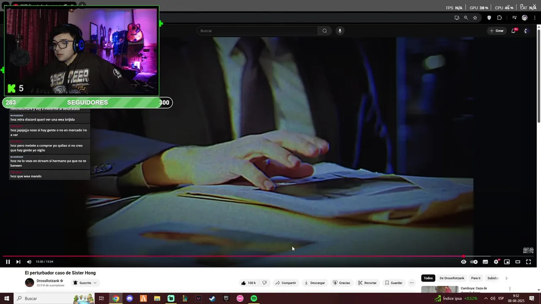The height and width of the screenshot is (304, 541).
Task: Enable theater mode
Action: tap(518, 262)
